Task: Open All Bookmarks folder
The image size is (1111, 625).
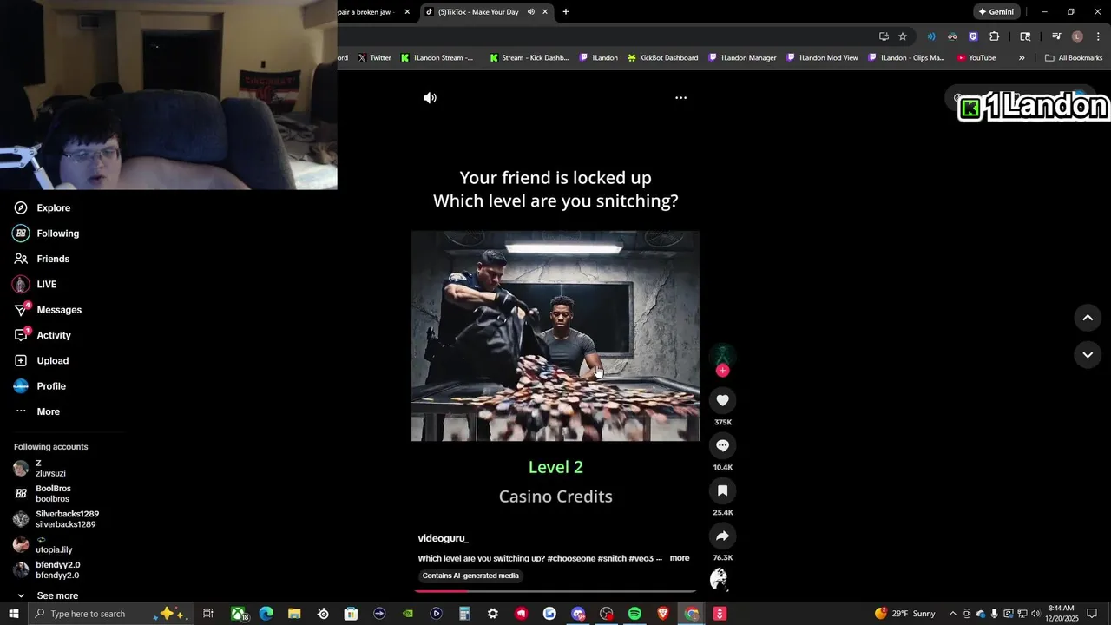Action: pos(1074,58)
